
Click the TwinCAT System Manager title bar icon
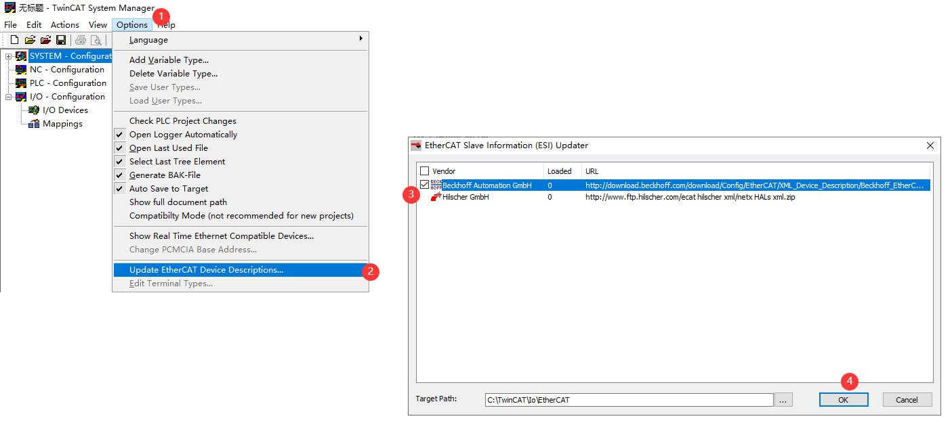tap(9, 8)
